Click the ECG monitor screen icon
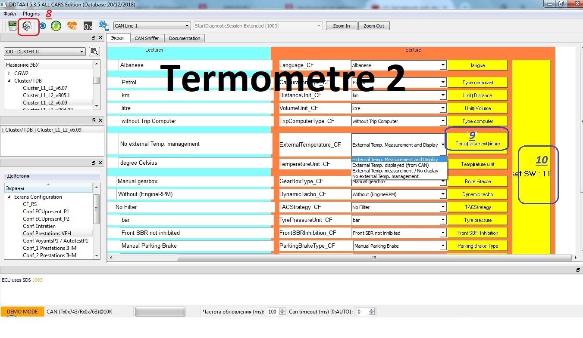Viewport: 583px width, 338px height. coord(13,26)
